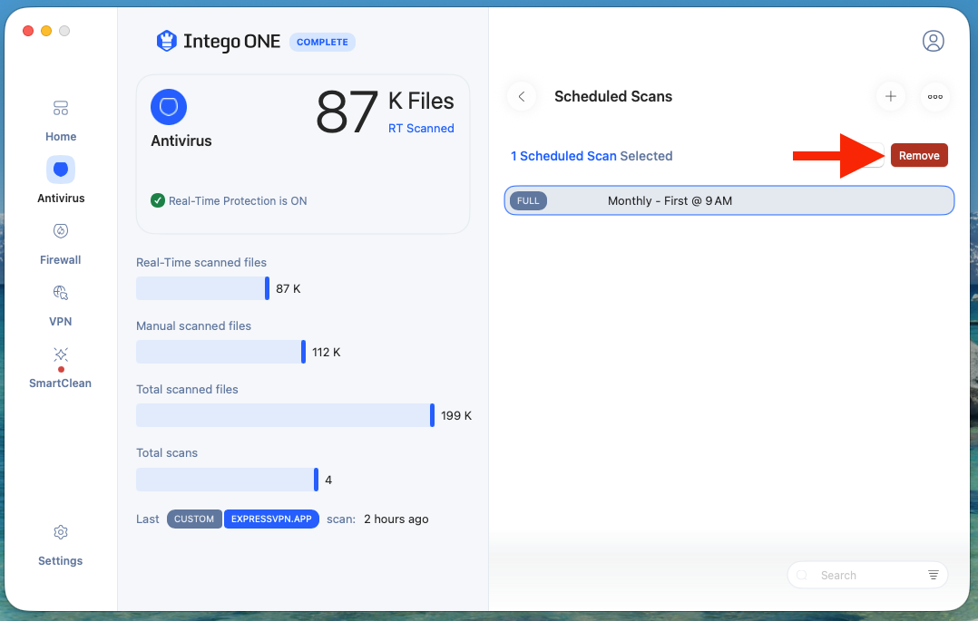Click the 199 K value

[456, 415]
